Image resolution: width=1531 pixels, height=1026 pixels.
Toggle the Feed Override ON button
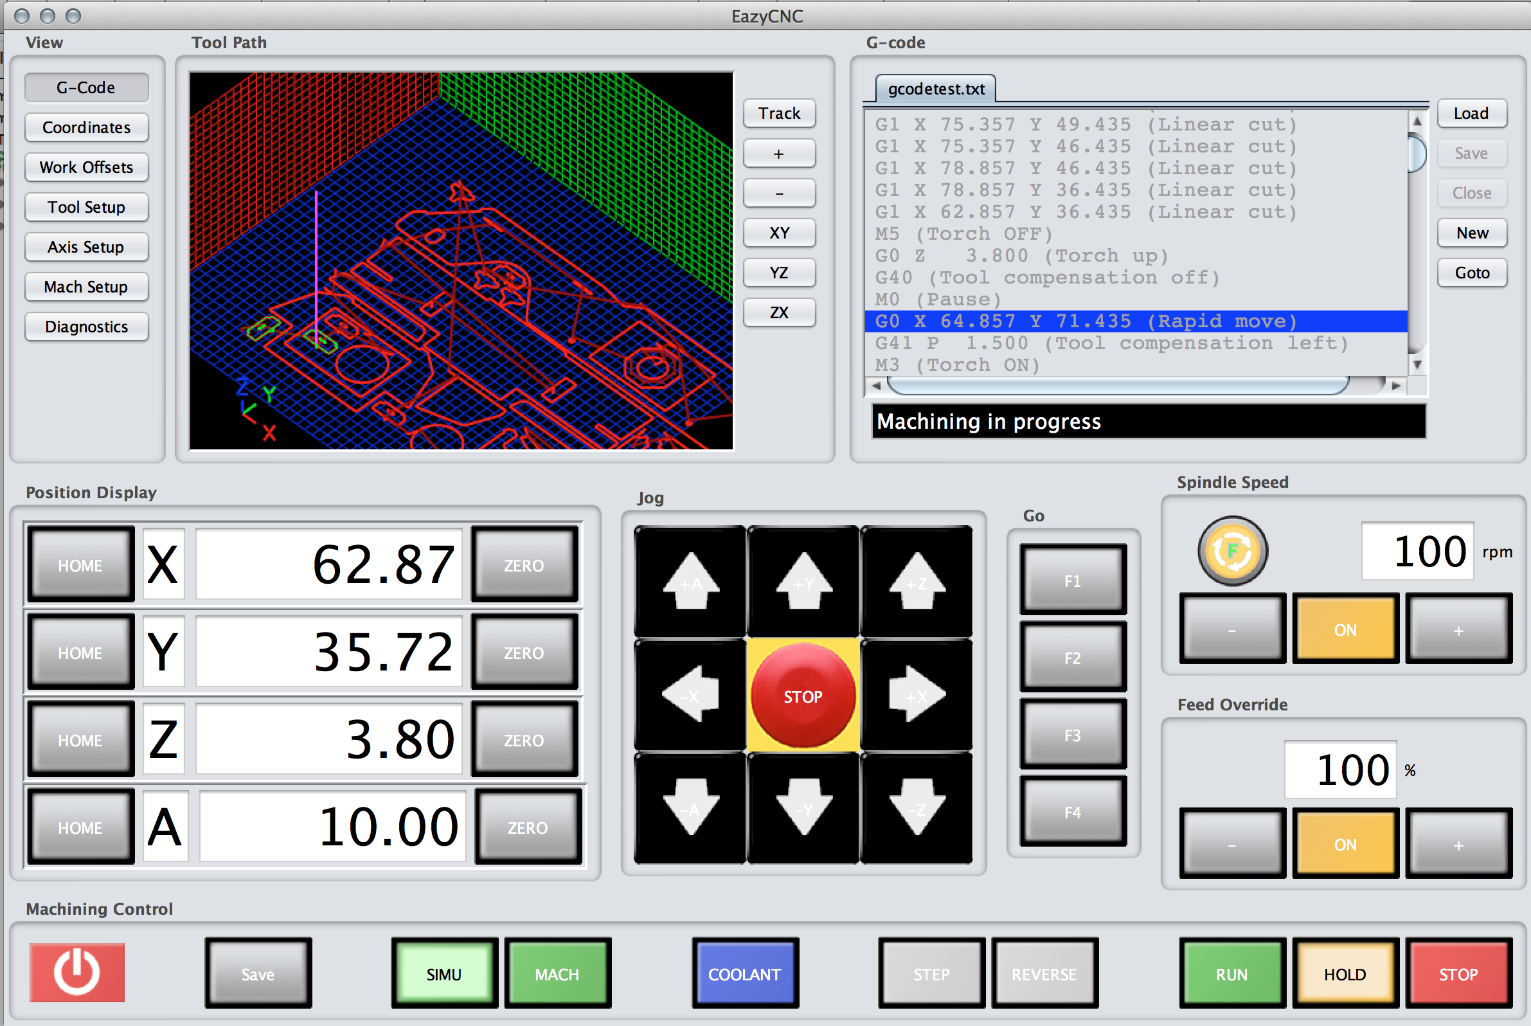pyautogui.click(x=1345, y=844)
